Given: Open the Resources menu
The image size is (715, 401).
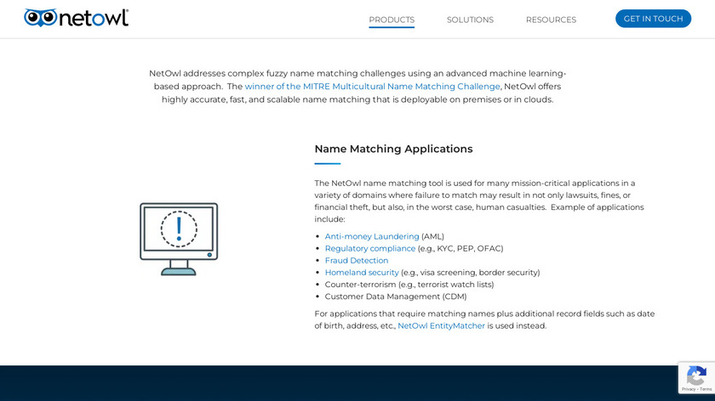Looking at the screenshot, I should (551, 20).
